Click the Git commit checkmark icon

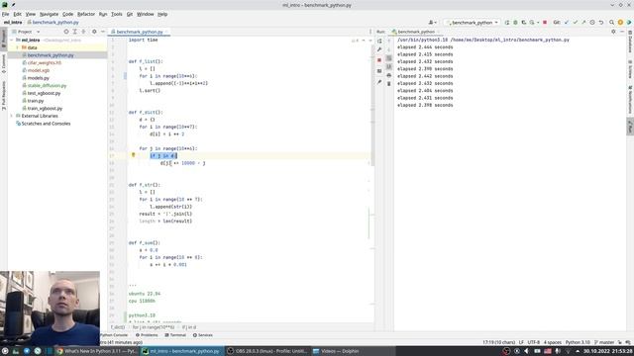(x=575, y=23)
